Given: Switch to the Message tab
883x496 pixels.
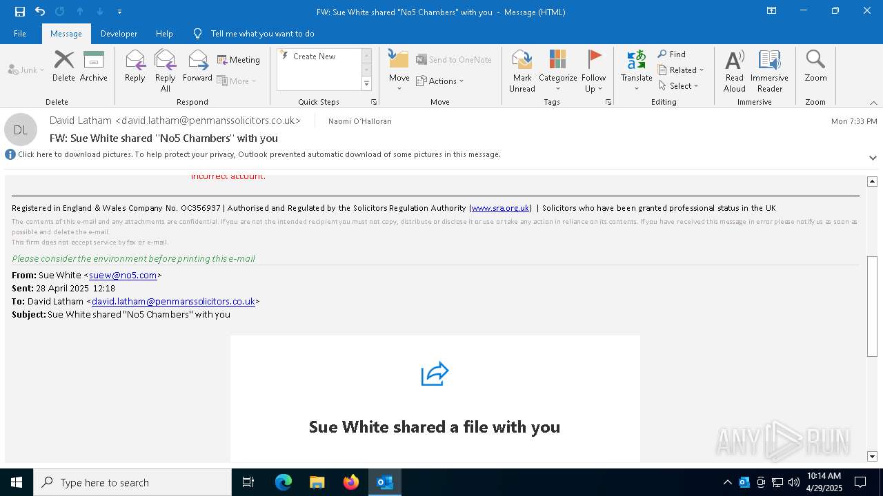Looking at the screenshot, I should click(66, 34).
